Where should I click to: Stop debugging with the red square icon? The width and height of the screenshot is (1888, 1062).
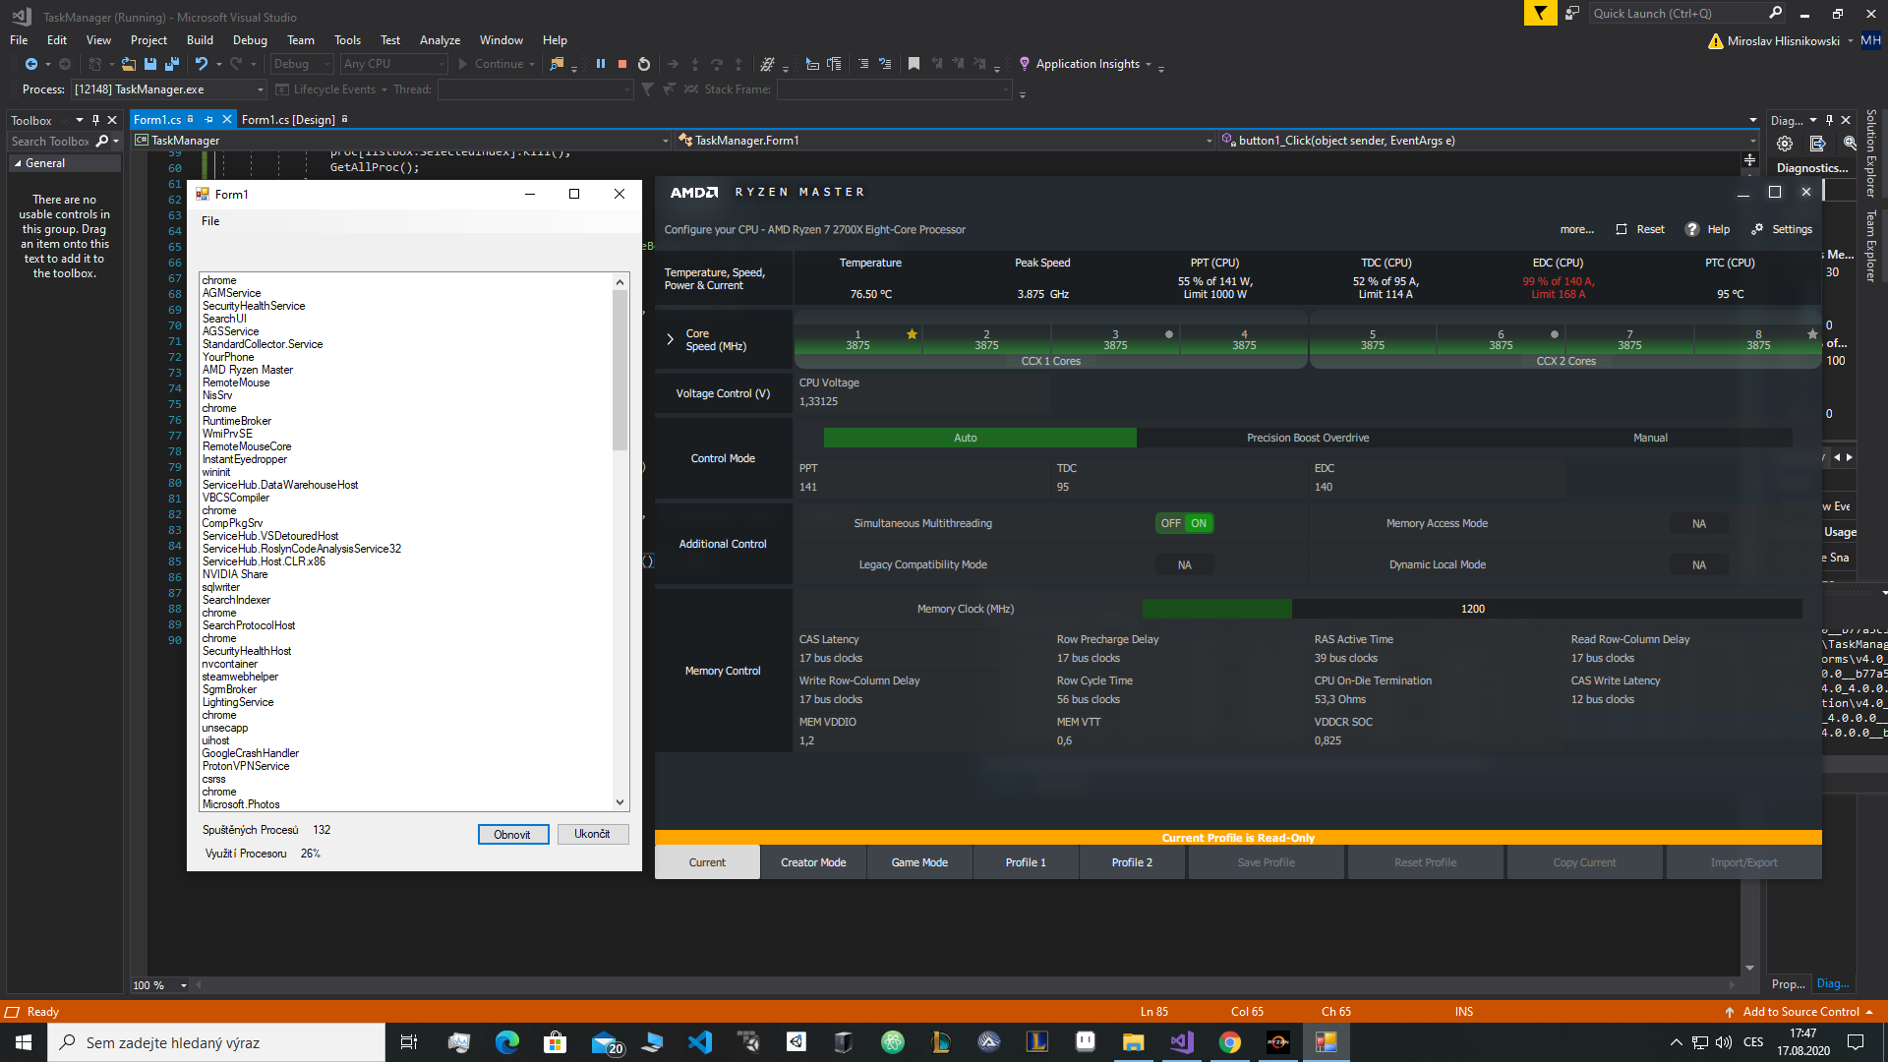tap(622, 64)
